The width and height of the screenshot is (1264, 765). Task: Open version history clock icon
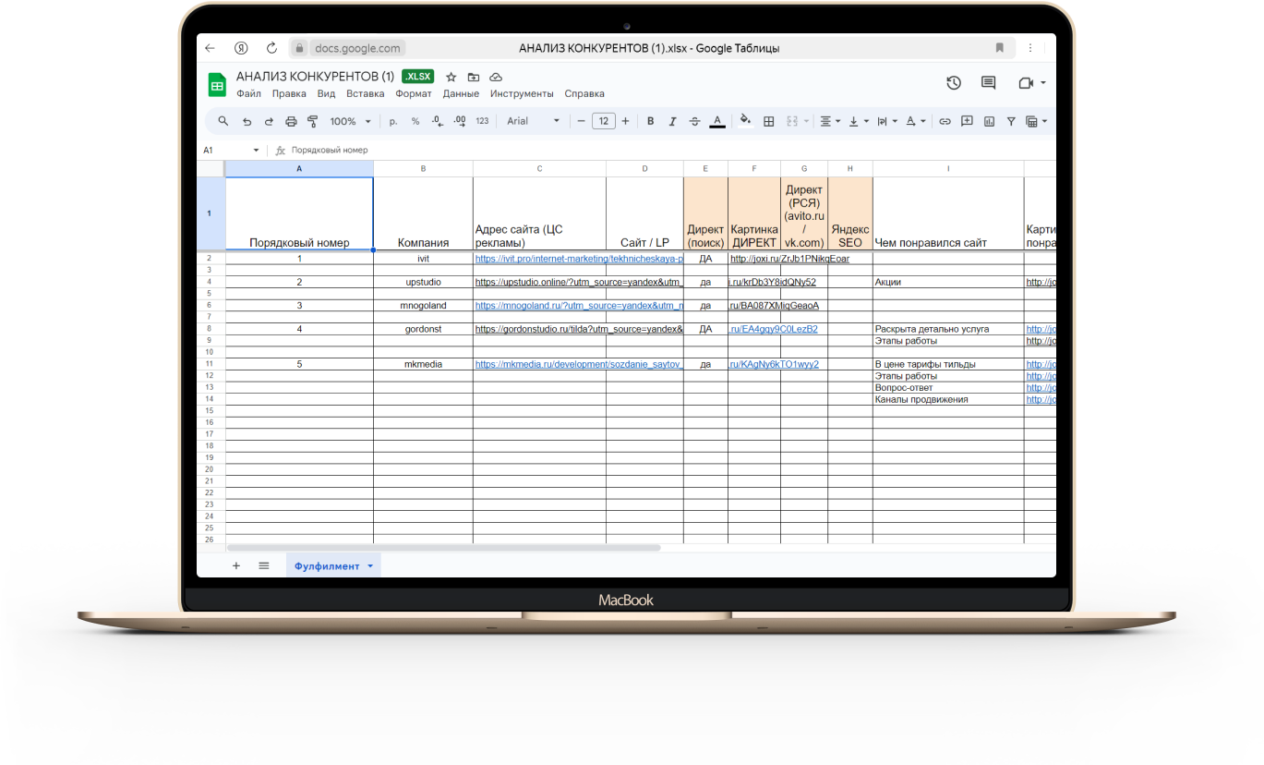pos(954,83)
